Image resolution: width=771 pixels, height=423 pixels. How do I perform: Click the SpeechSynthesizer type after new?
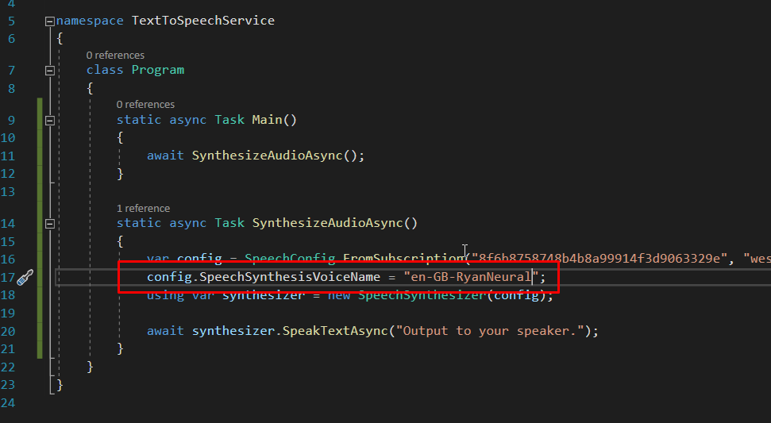[x=421, y=295]
